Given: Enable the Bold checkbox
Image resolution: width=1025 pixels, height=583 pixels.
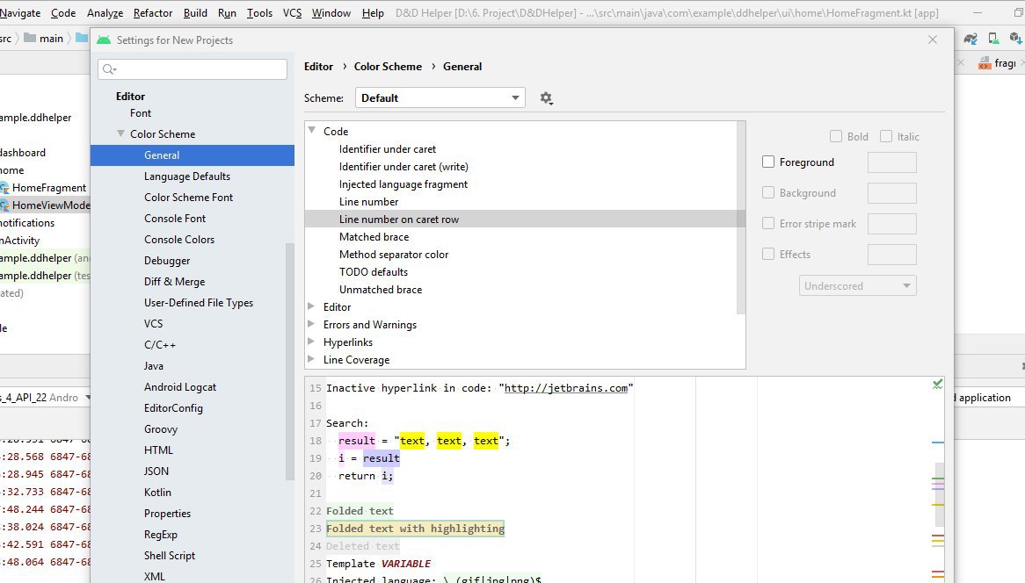Looking at the screenshot, I should pos(835,136).
